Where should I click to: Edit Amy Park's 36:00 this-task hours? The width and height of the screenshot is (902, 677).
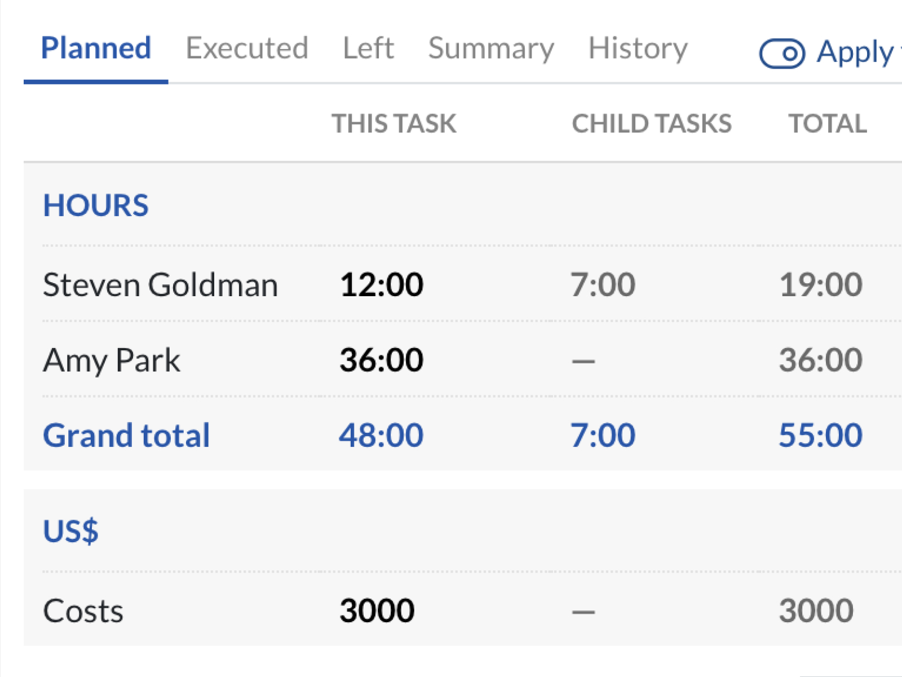(x=382, y=360)
